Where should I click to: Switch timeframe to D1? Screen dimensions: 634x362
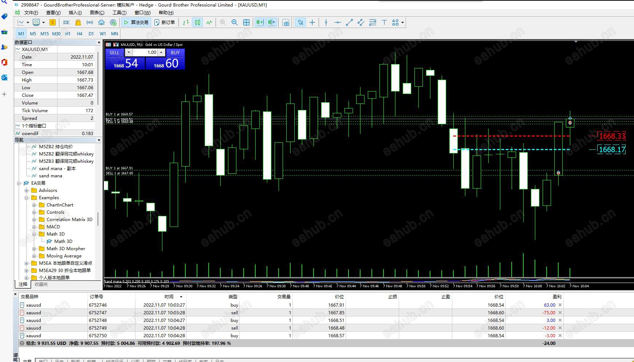click(x=91, y=34)
